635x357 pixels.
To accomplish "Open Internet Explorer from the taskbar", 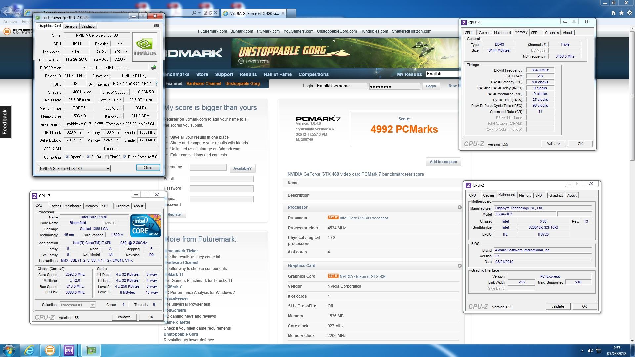I will [29, 350].
